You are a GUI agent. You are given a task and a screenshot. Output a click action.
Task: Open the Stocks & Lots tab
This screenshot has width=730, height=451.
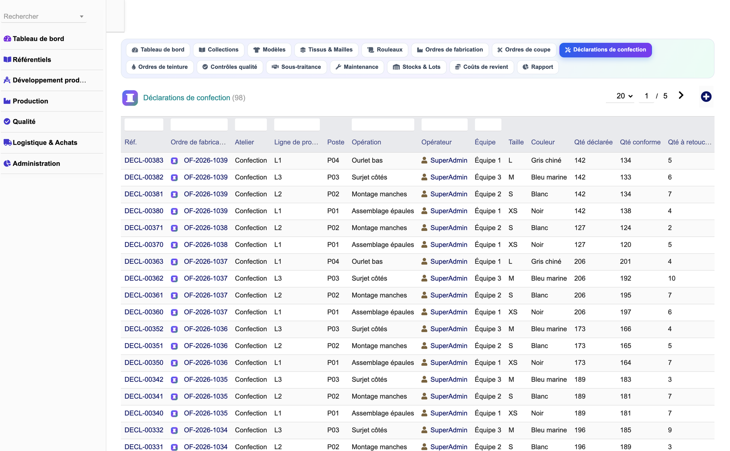point(416,67)
